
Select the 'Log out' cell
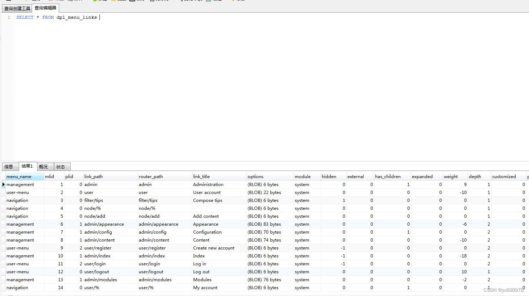click(219, 271)
